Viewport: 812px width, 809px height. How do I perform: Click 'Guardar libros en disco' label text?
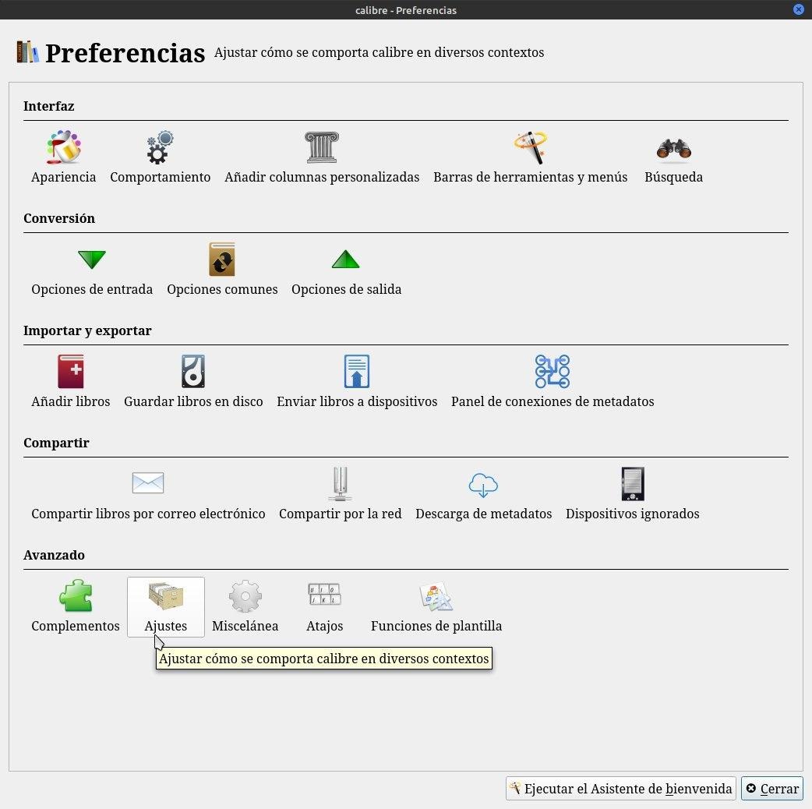coord(193,401)
